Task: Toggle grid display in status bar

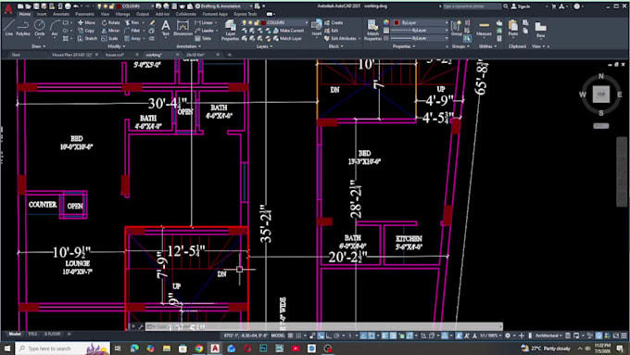Action: pyautogui.click(x=291, y=336)
